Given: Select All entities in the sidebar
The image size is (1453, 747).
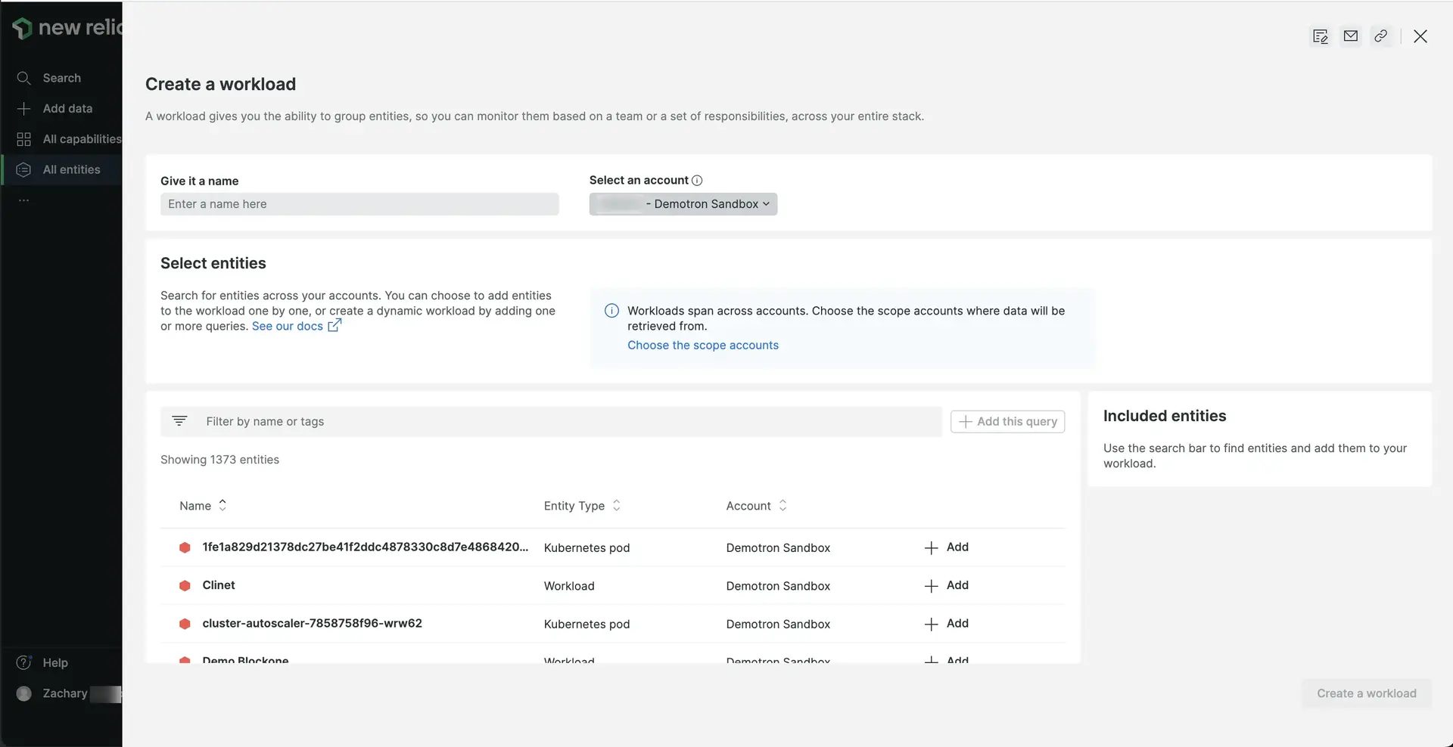Looking at the screenshot, I should point(71,170).
